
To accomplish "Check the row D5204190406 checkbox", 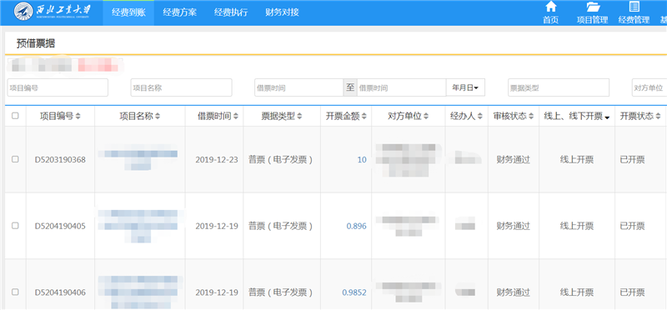I will (x=15, y=292).
